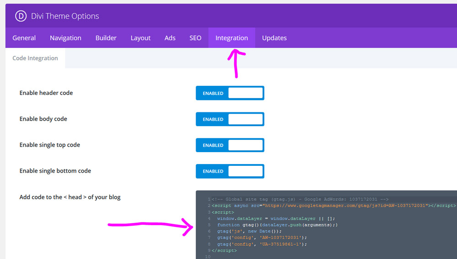Screen dimensions: 457x259
Task: Click the 'Enable header code' label
Action: tap(46, 93)
